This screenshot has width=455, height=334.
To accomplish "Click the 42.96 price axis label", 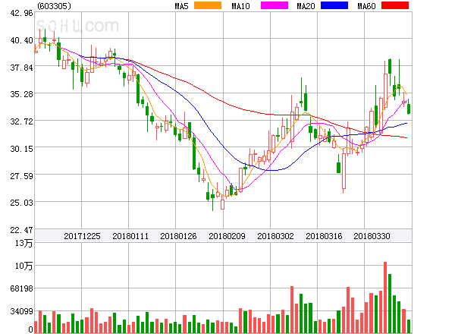I will [22, 13].
